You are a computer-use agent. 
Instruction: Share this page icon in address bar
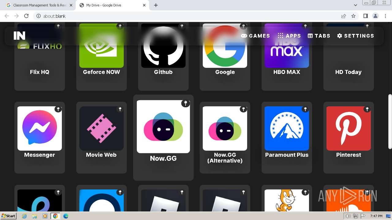344,16
